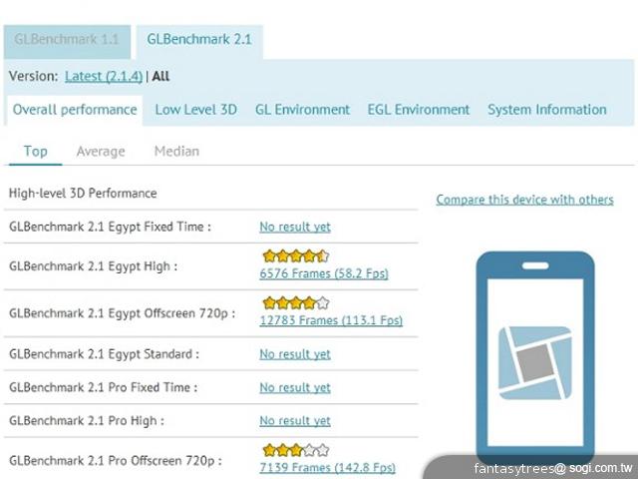
Task: Click Egypt Fixed Time No result yet
Action: click(x=294, y=227)
